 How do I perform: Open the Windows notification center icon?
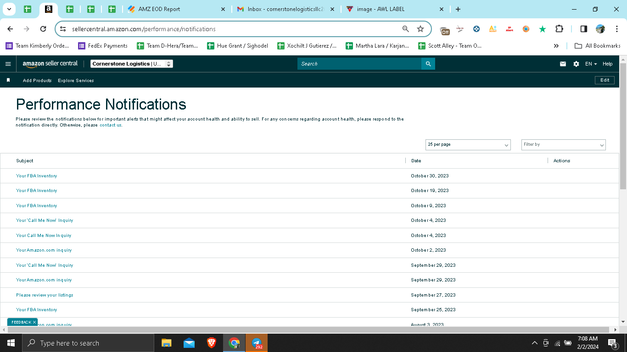pos(612,343)
